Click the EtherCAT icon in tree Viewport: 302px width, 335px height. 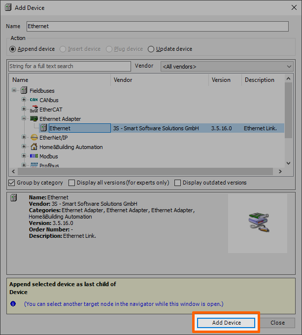34,110
